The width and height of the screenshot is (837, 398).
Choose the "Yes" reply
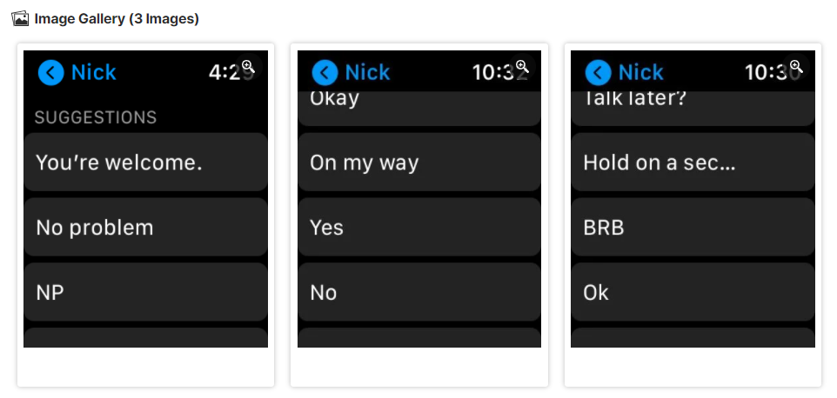419,227
